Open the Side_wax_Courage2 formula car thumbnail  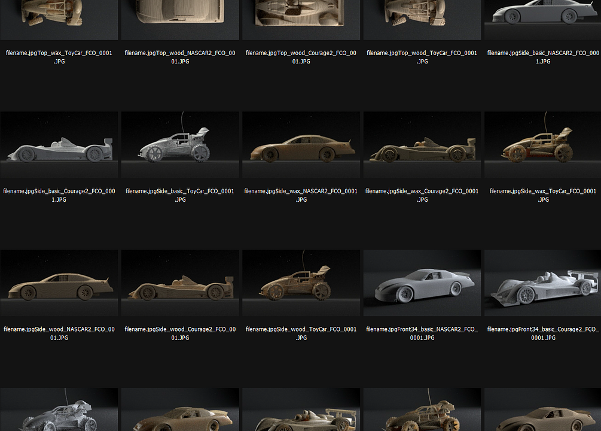pyautogui.click(x=422, y=144)
